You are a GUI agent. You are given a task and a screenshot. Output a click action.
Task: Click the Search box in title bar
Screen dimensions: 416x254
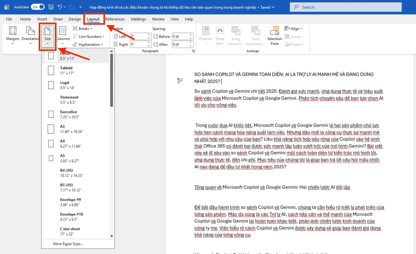pos(345,7)
